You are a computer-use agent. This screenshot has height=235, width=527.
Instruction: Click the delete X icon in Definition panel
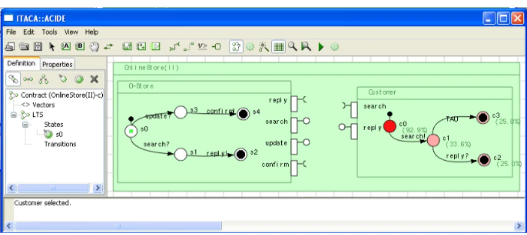(x=94, y=79)
